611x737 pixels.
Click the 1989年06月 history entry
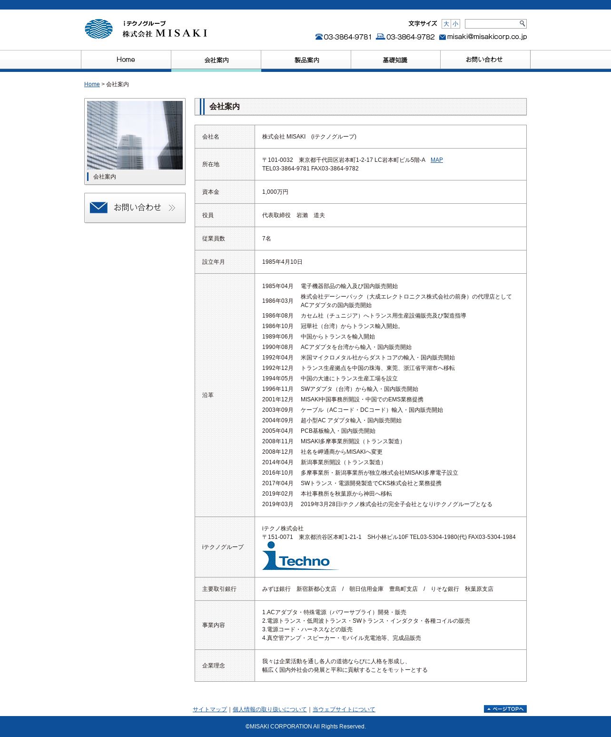tap(318, 337)
